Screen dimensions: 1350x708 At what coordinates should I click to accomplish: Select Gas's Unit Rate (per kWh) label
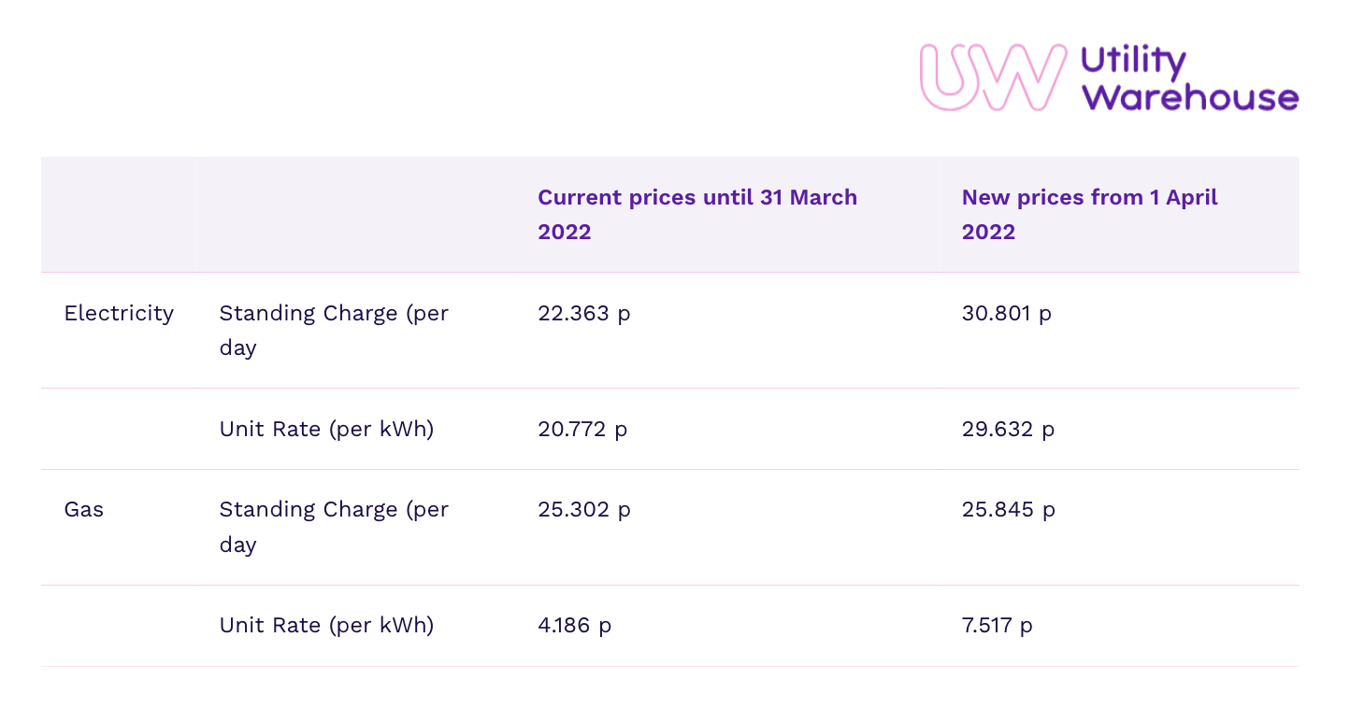click(x=326, y=625)
